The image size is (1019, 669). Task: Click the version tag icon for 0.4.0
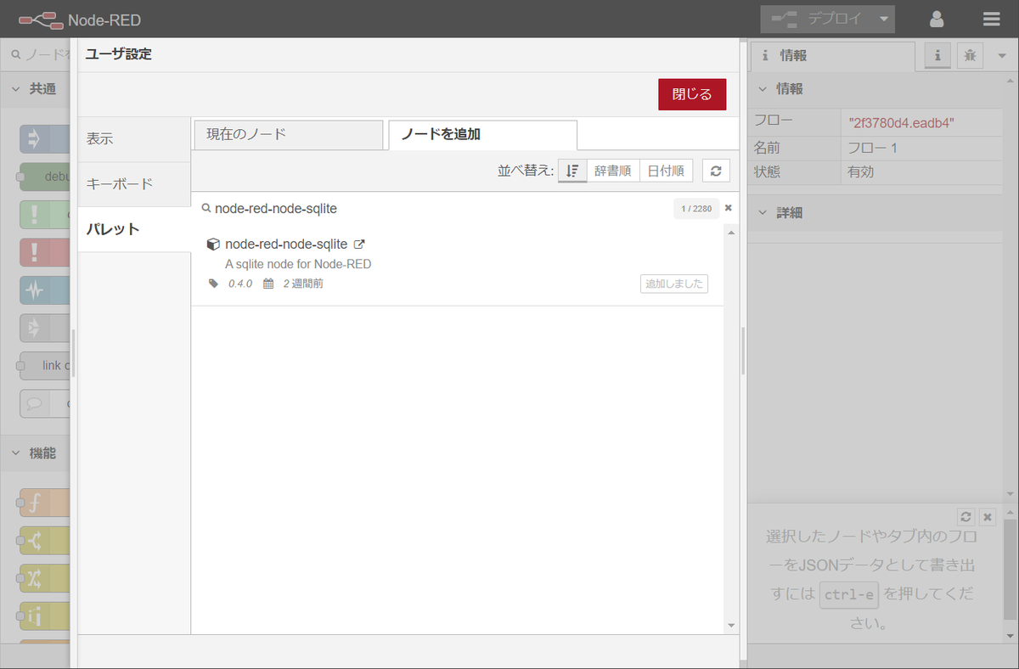[x=214, y=284]
